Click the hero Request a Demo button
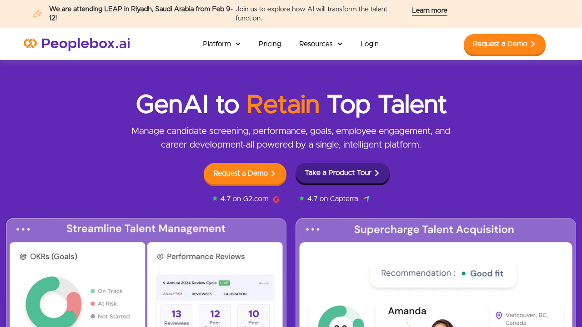 pos(245,173)
